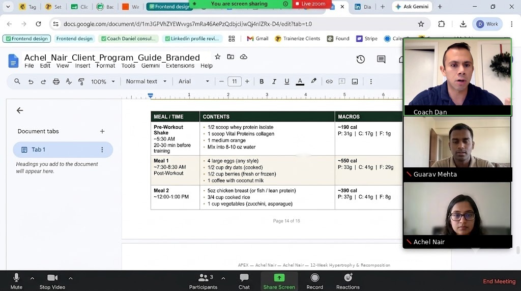The height and width of the screenshot is (291, 521).
Task: Open Zoom Participants panel
Action: tap(204, 281)
